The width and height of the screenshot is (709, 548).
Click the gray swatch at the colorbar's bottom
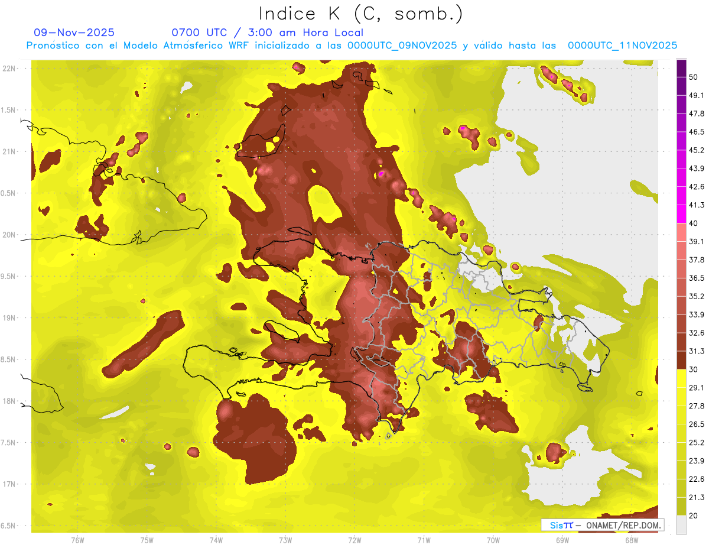tap(681, 525)
